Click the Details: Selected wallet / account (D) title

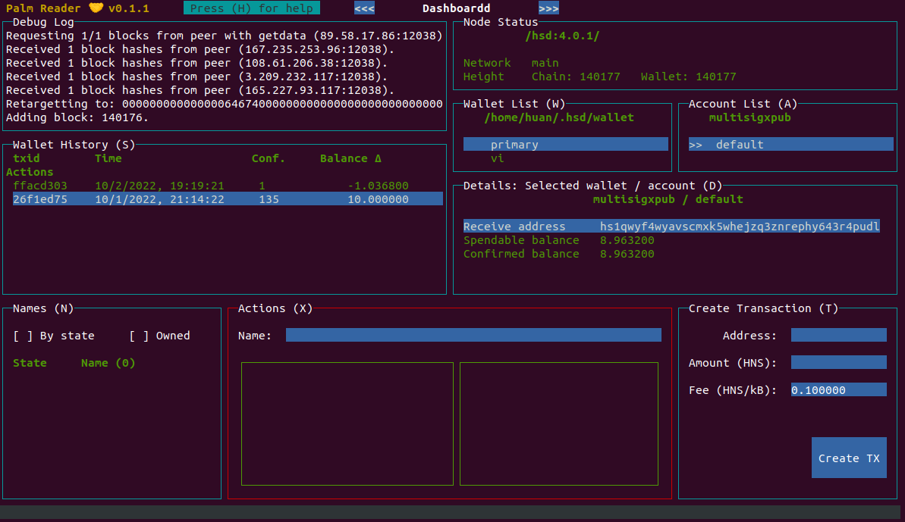(x=592, y=186)
